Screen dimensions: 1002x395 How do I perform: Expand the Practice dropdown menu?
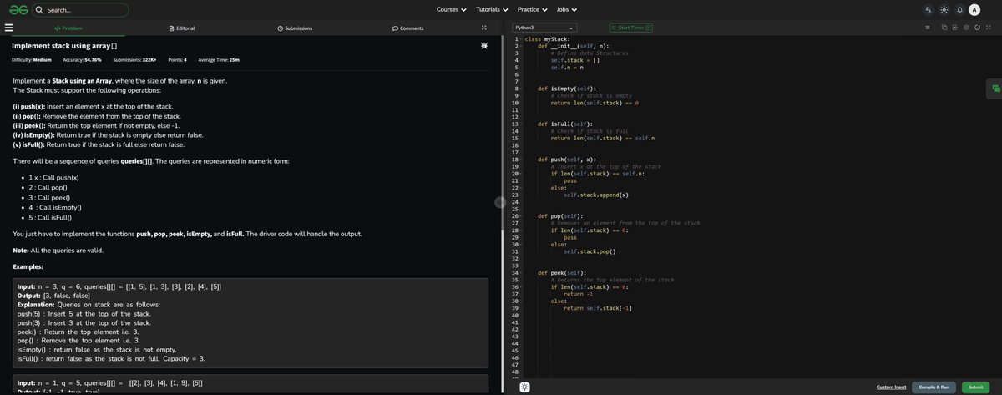(x=532, y=9)
